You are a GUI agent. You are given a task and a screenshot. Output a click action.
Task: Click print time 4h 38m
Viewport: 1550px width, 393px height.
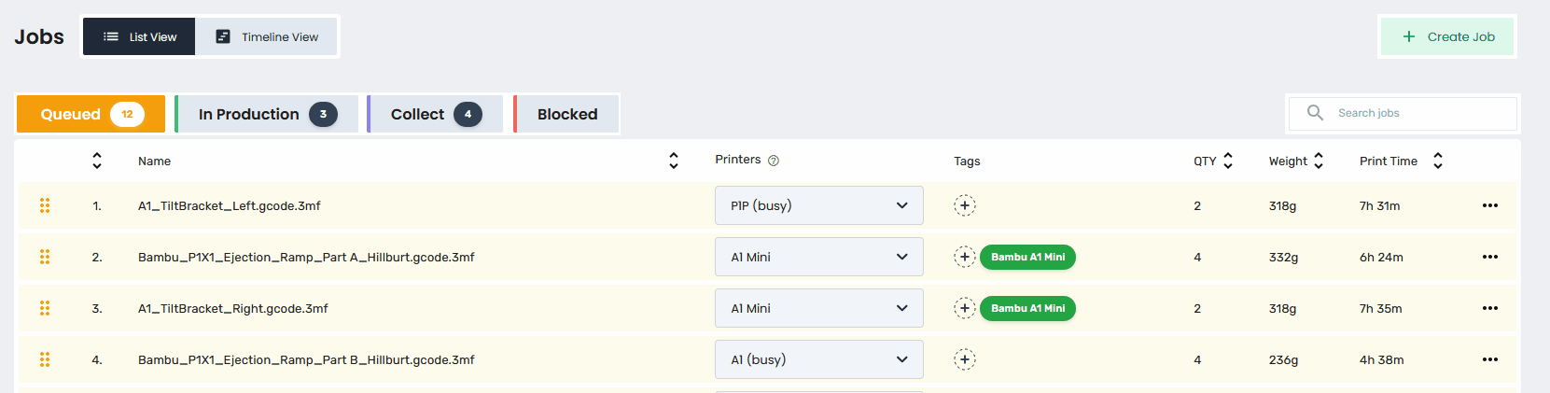1381,359
